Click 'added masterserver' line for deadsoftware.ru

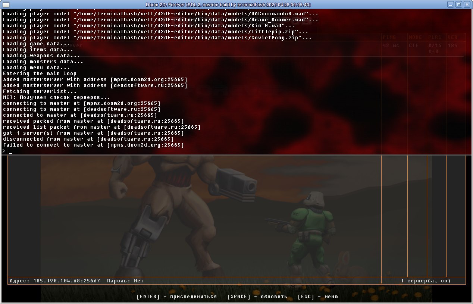(x=95, y=85)
